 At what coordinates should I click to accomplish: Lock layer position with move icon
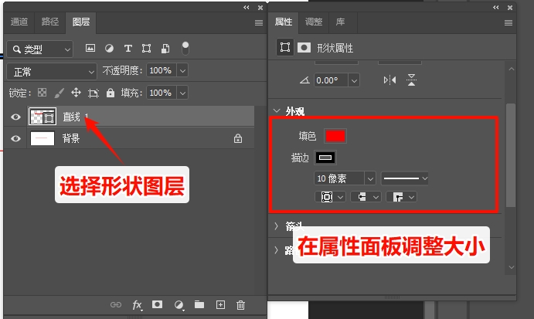tap(76, 93)
